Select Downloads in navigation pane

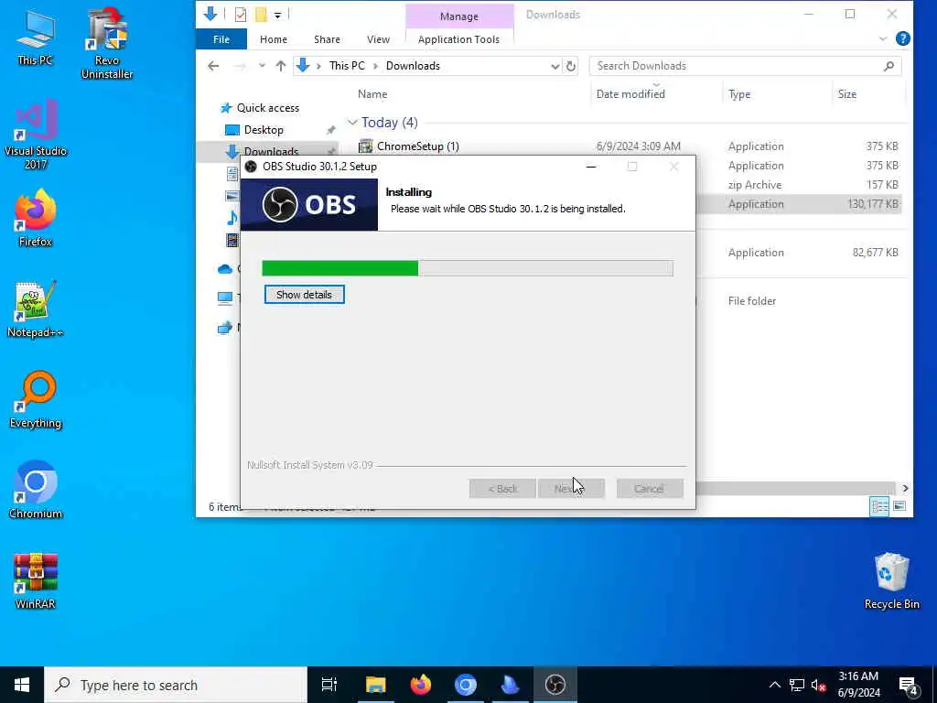(271, 152)
